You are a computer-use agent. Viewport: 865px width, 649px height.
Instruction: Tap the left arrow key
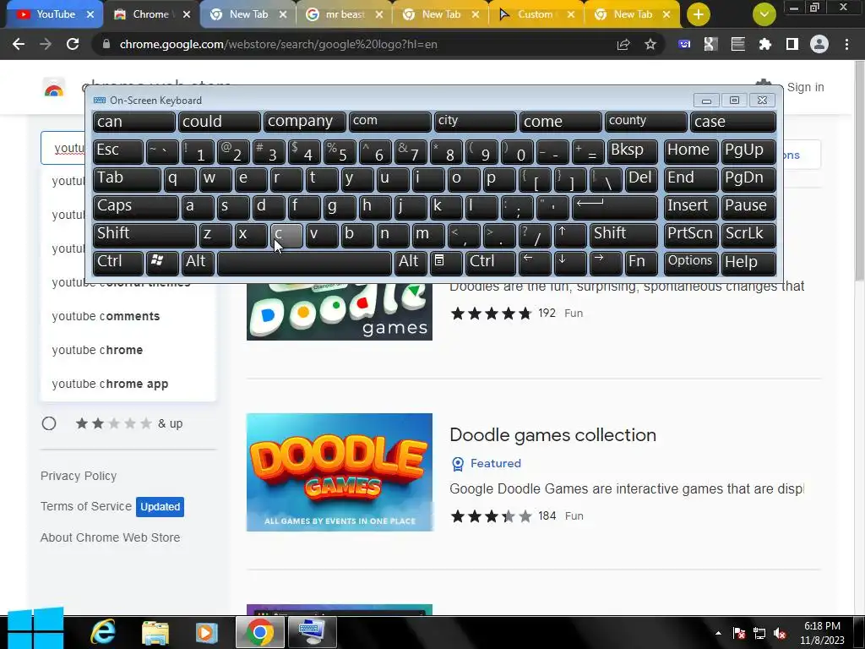[x=535, y=263]
